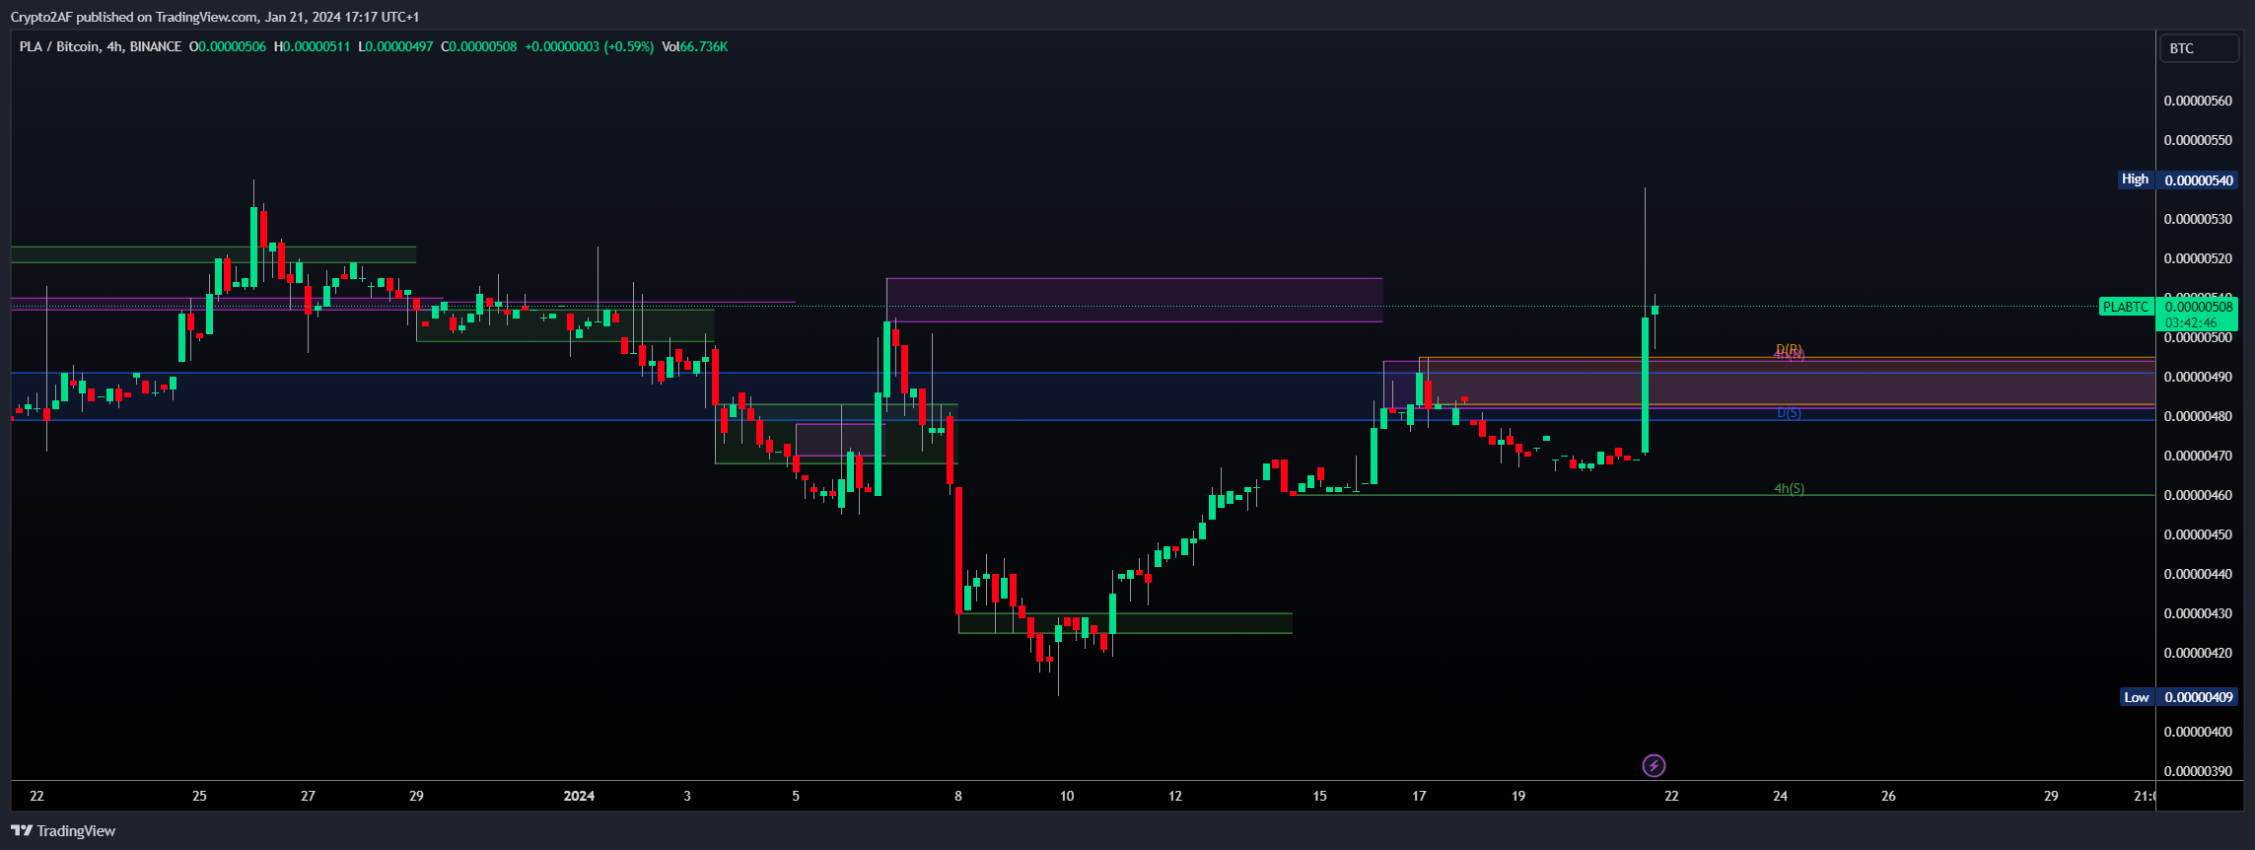2255x850 pixels.
Task: Click the 0.00000460 price axis label
Action: pyautogui.click(x=2198, y=495)
